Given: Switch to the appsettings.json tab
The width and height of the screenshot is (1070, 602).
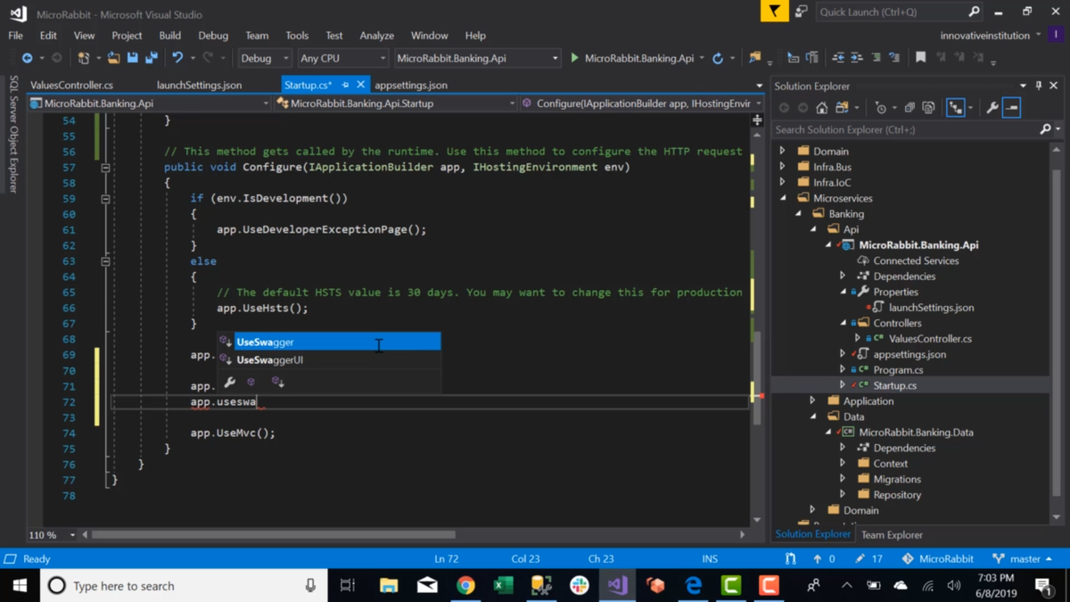Looking at the screenshot, I should pos(411,85).
